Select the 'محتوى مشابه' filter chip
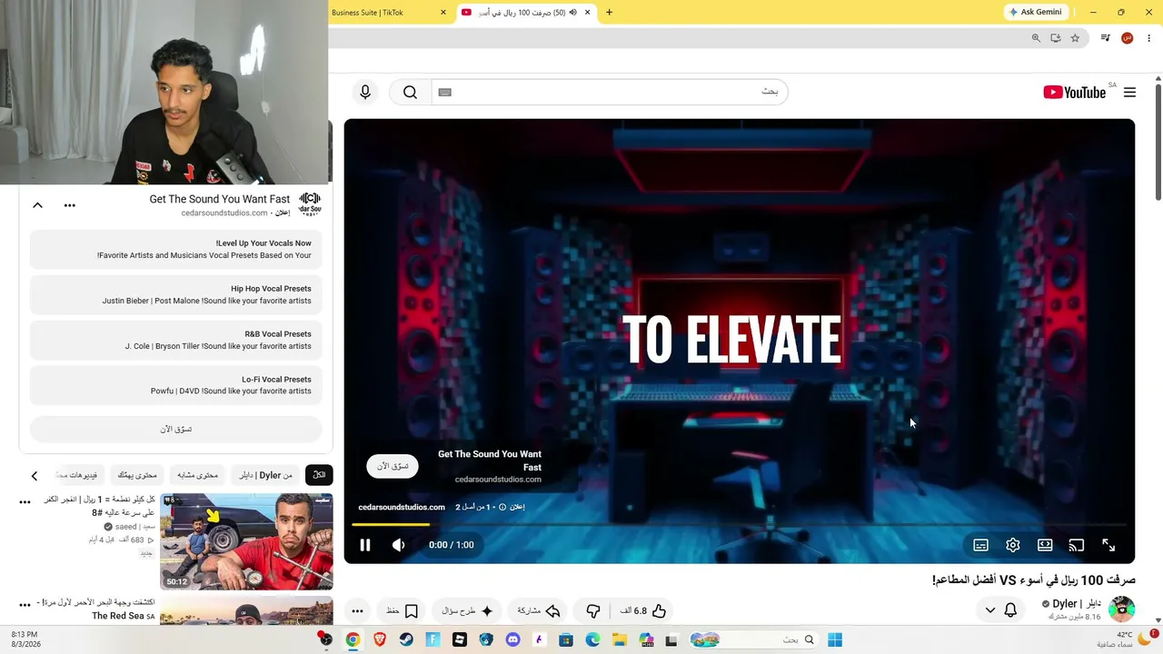The width and height of the screenshot is (1163, 654). click(x=197, y=475)
